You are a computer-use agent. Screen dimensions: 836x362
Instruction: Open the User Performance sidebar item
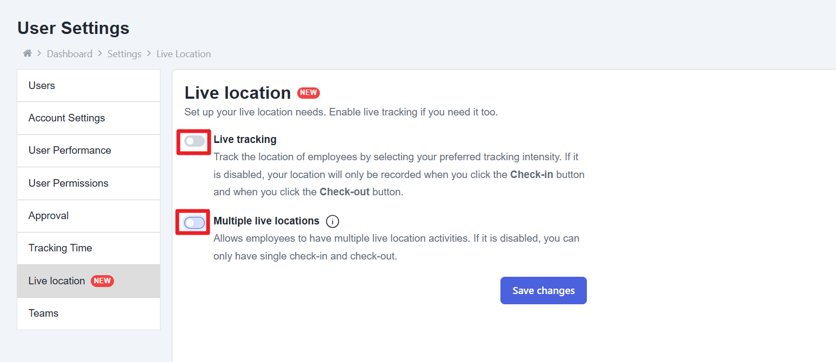(70, 151)
